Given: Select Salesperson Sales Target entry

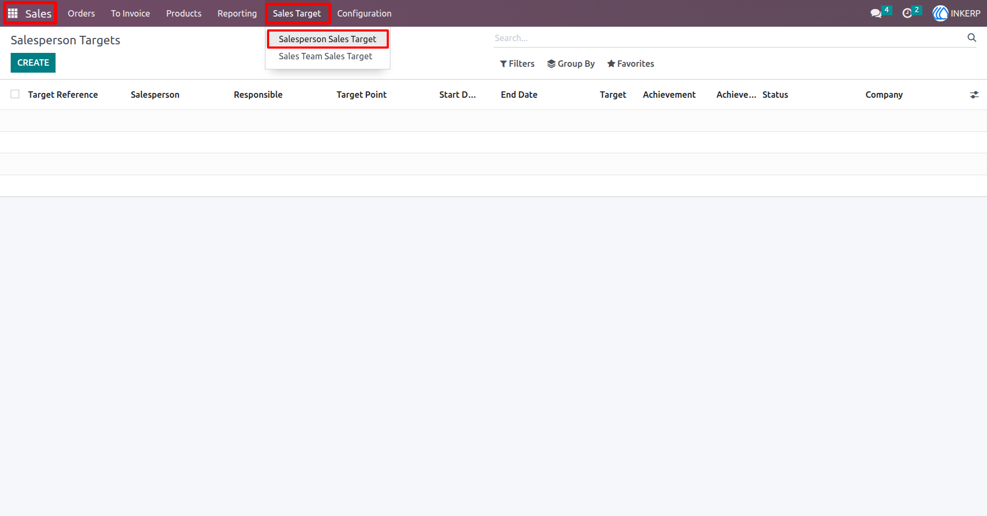Looking at the screenshot, I should (x=327, y=39).
